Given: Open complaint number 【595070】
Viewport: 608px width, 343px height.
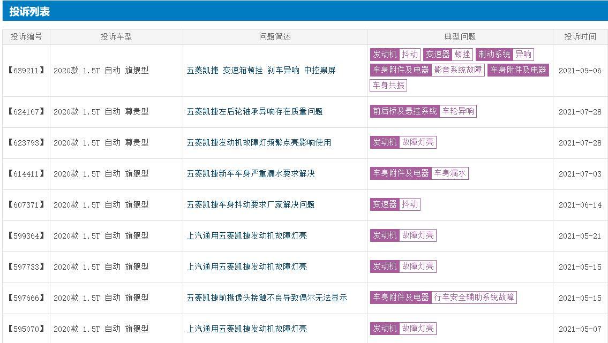Looking at the screenshot, I should 26,329.
